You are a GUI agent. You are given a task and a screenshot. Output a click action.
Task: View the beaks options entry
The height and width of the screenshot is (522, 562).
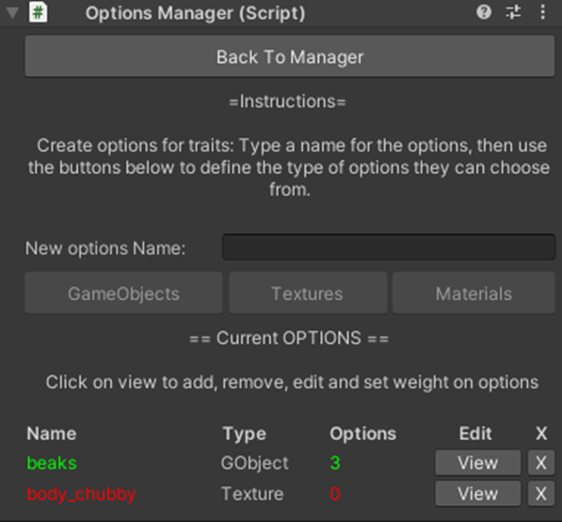(x=478, y=463)
